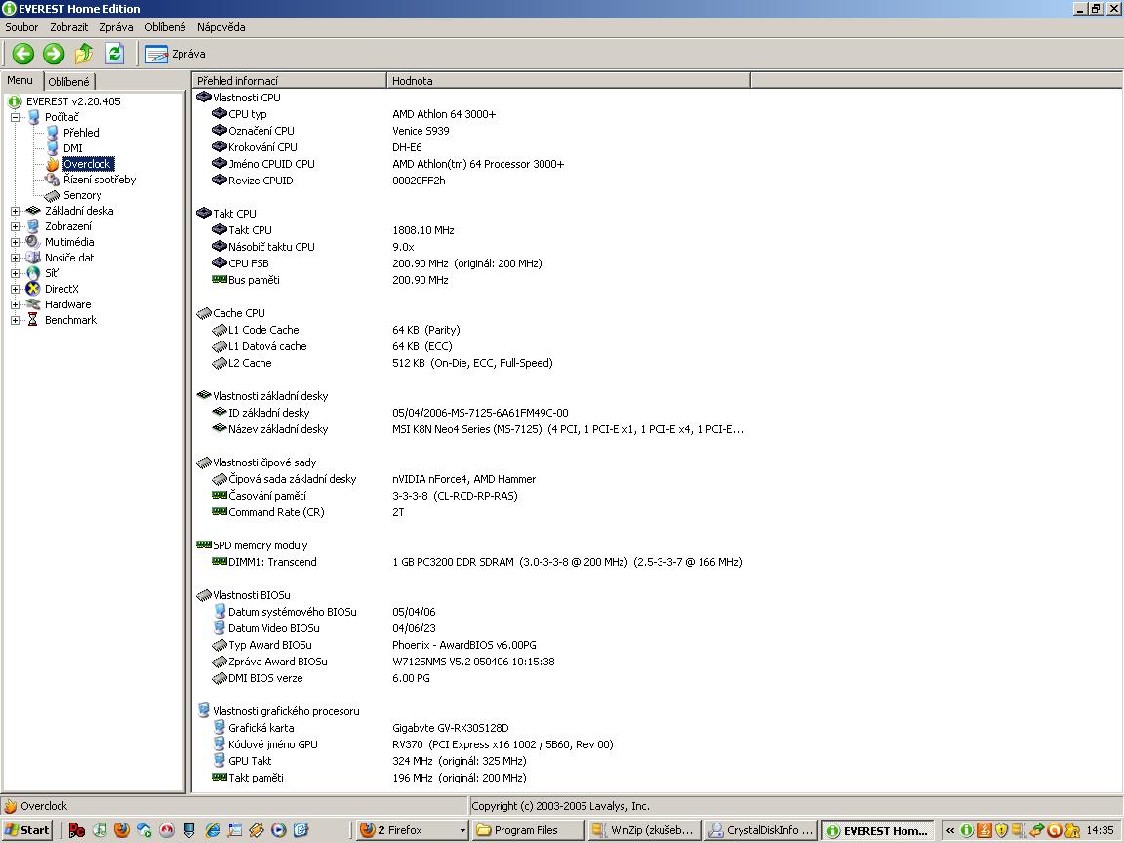
Task: Expand the DirectX tree node
Action: coord(15,289)
